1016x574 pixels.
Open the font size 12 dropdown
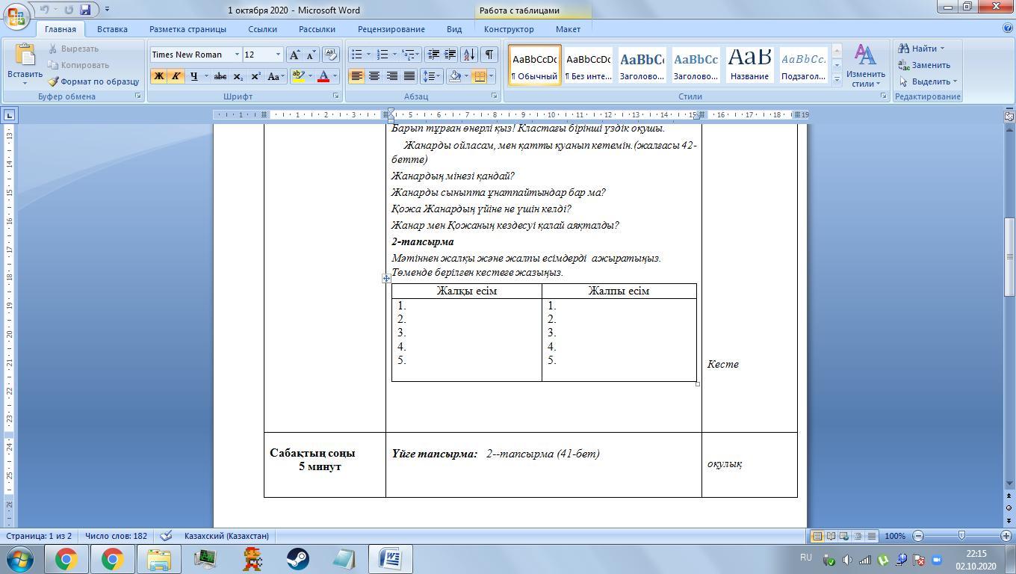pos(278,55)
